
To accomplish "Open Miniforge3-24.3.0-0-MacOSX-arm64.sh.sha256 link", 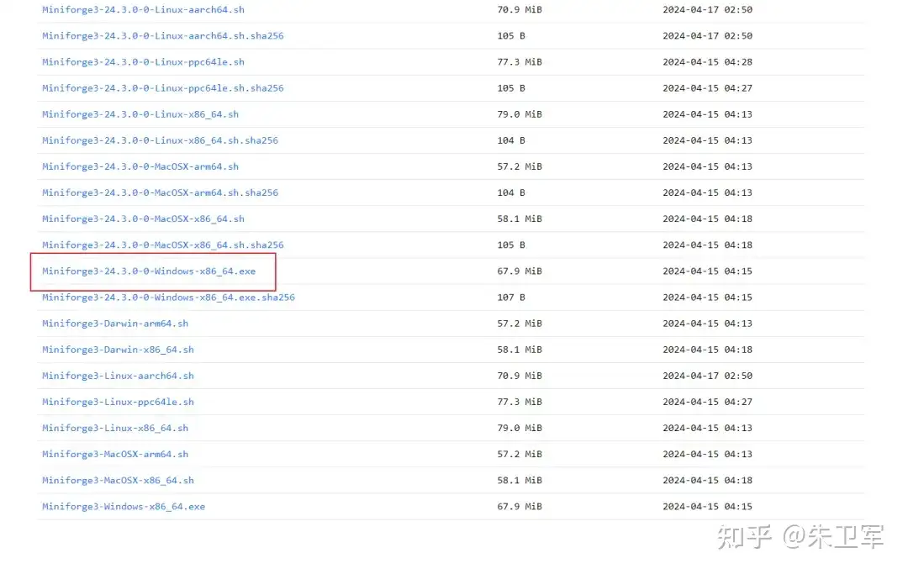I will tap(160, 192).
